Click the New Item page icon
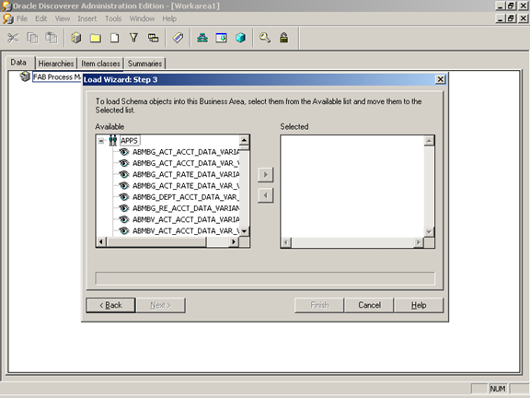This screenshot has width=530, height=398. [115, 38]
